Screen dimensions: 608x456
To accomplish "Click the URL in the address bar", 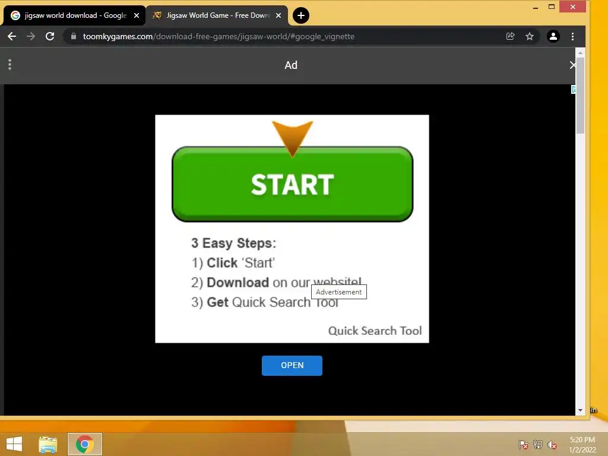I will pyautogui.click(x=218, y=36).
